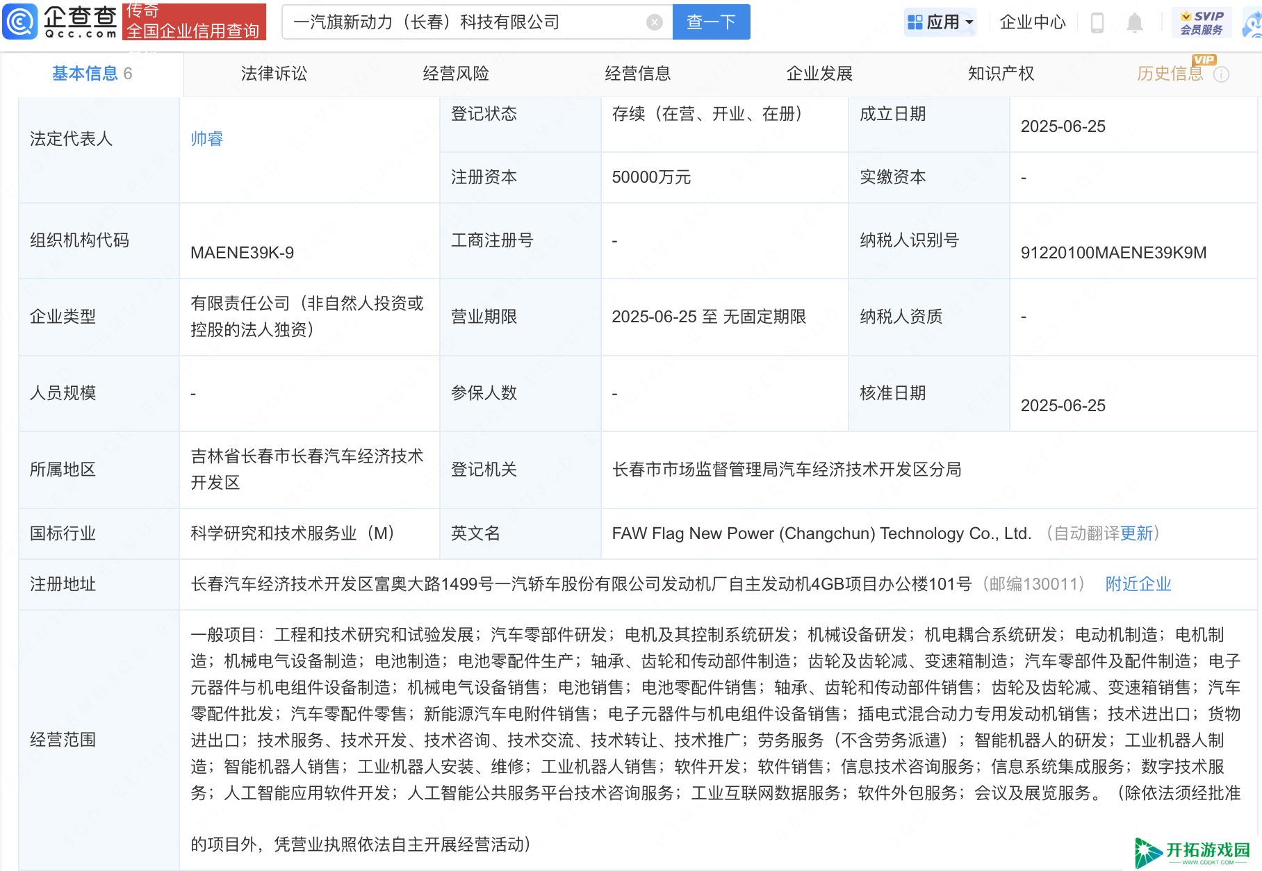The height and width of the screenshot is (871, 1262).
Task: Click the 组织机构代码 label cell
Action: pyautogui.click(x=99, y=240)
